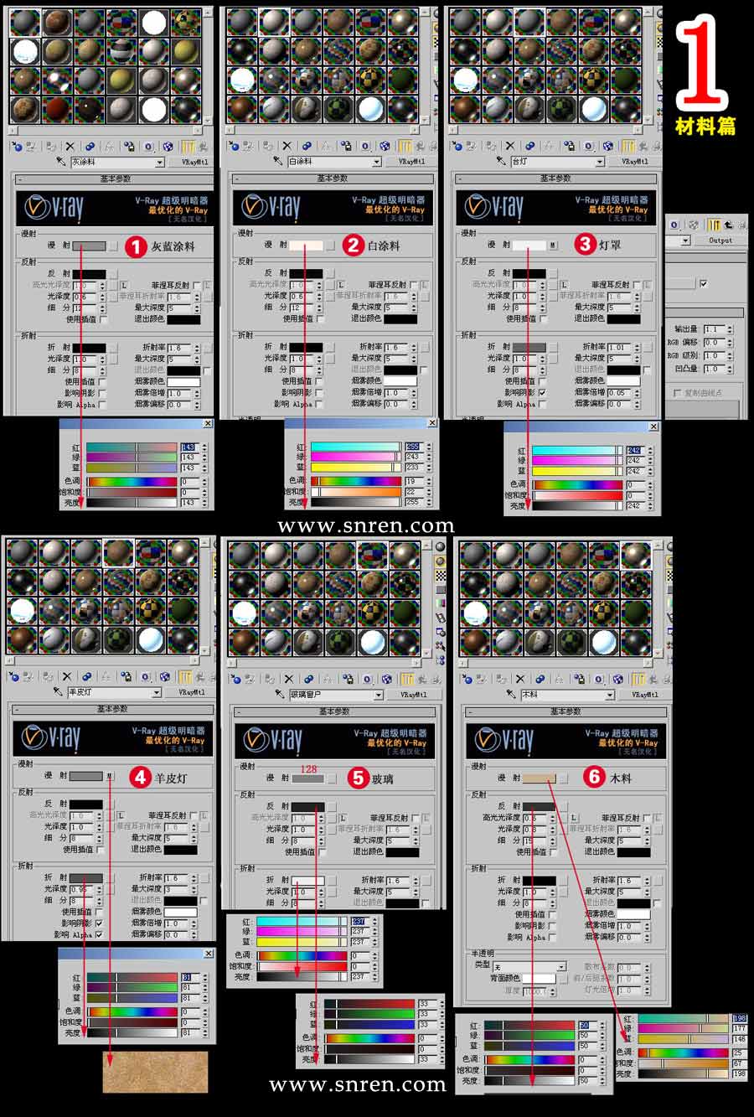
Task: Toggle 菲涅耳反射 checkbox in 灰涂料 panel
Action: (197, 286)
